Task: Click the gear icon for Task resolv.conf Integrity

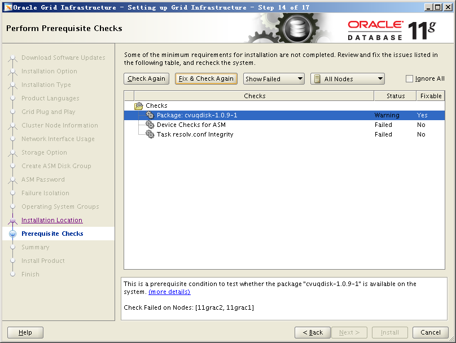Action: click(150, 134)
